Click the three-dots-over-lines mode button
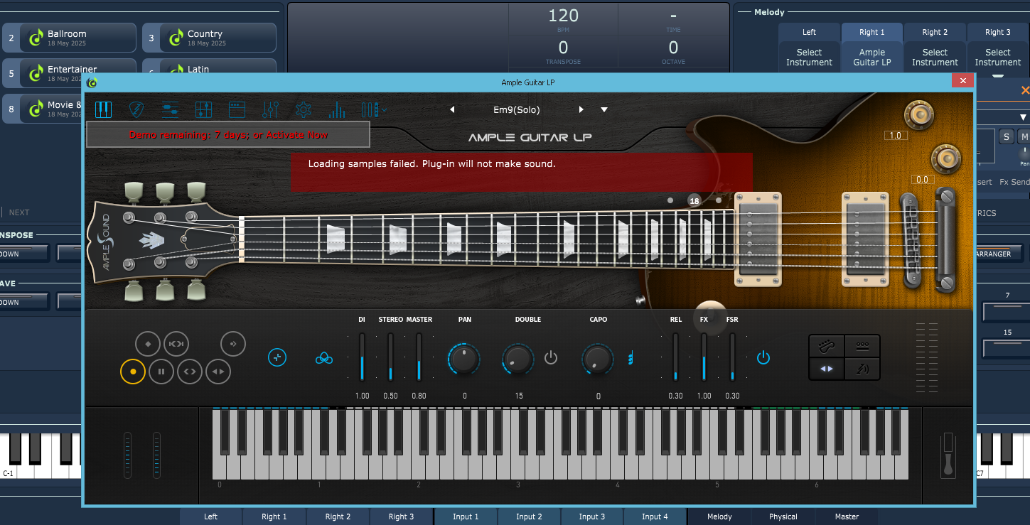The image size is (1030, 525). 863,346
